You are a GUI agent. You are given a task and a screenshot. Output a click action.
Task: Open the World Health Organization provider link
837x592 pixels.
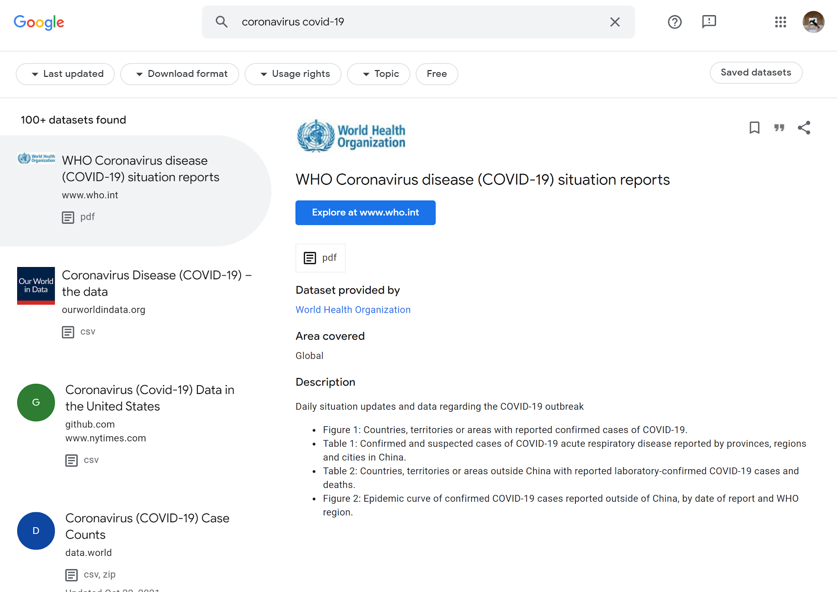pyautogui.click(x=353, y=310)
